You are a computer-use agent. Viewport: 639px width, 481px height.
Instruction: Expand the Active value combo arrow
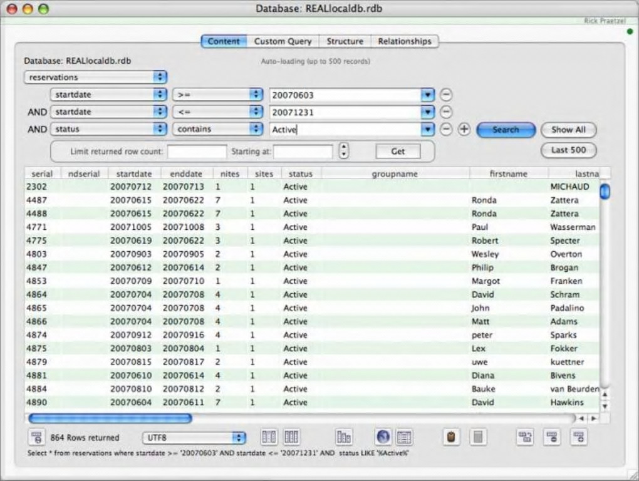(x=427, y=130)
